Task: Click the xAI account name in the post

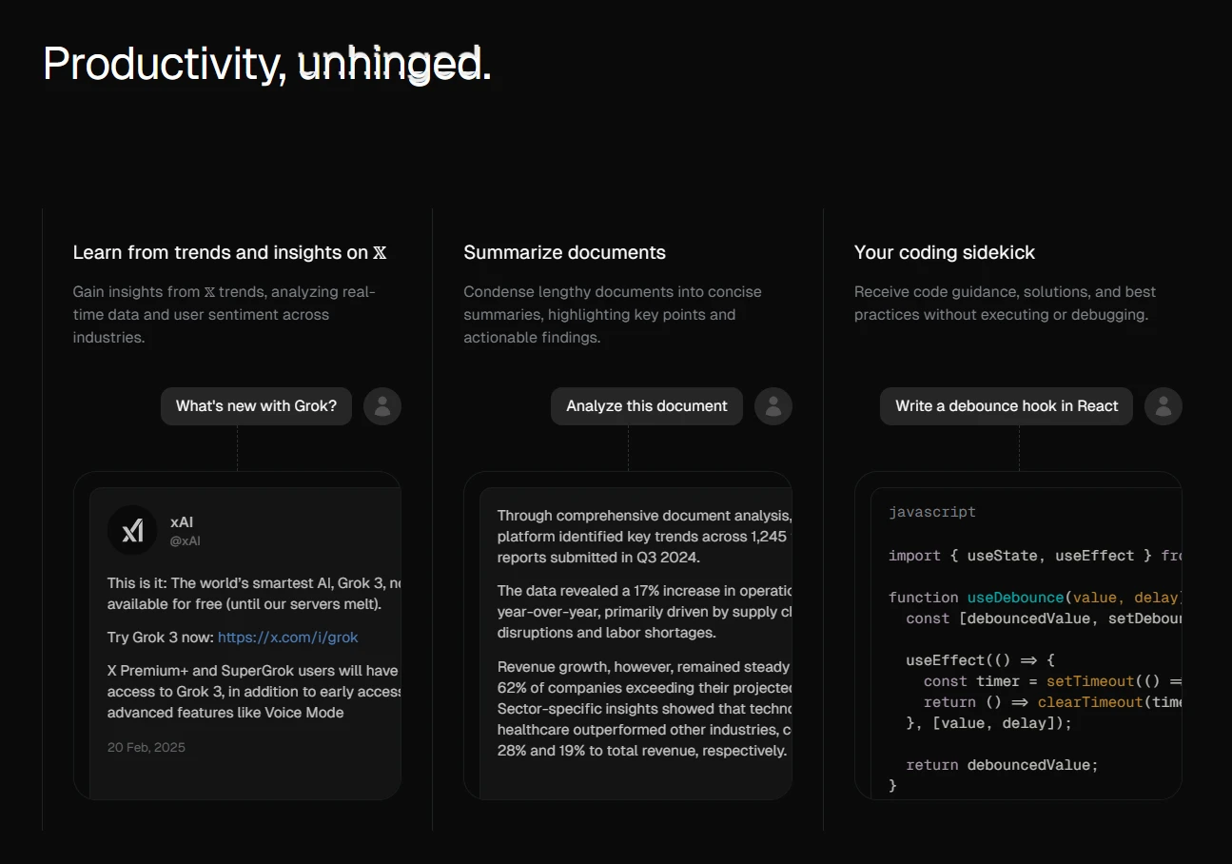Action: (182, 521)
